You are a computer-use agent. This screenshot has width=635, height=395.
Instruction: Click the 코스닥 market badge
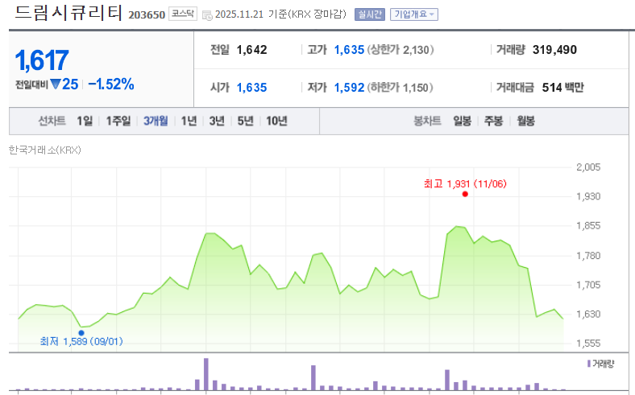coord(183,14)
